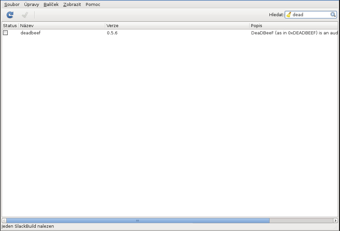This screenshot has width=340, height=231.
Task: Open the Pomoc menu
Action: point(93,5)
